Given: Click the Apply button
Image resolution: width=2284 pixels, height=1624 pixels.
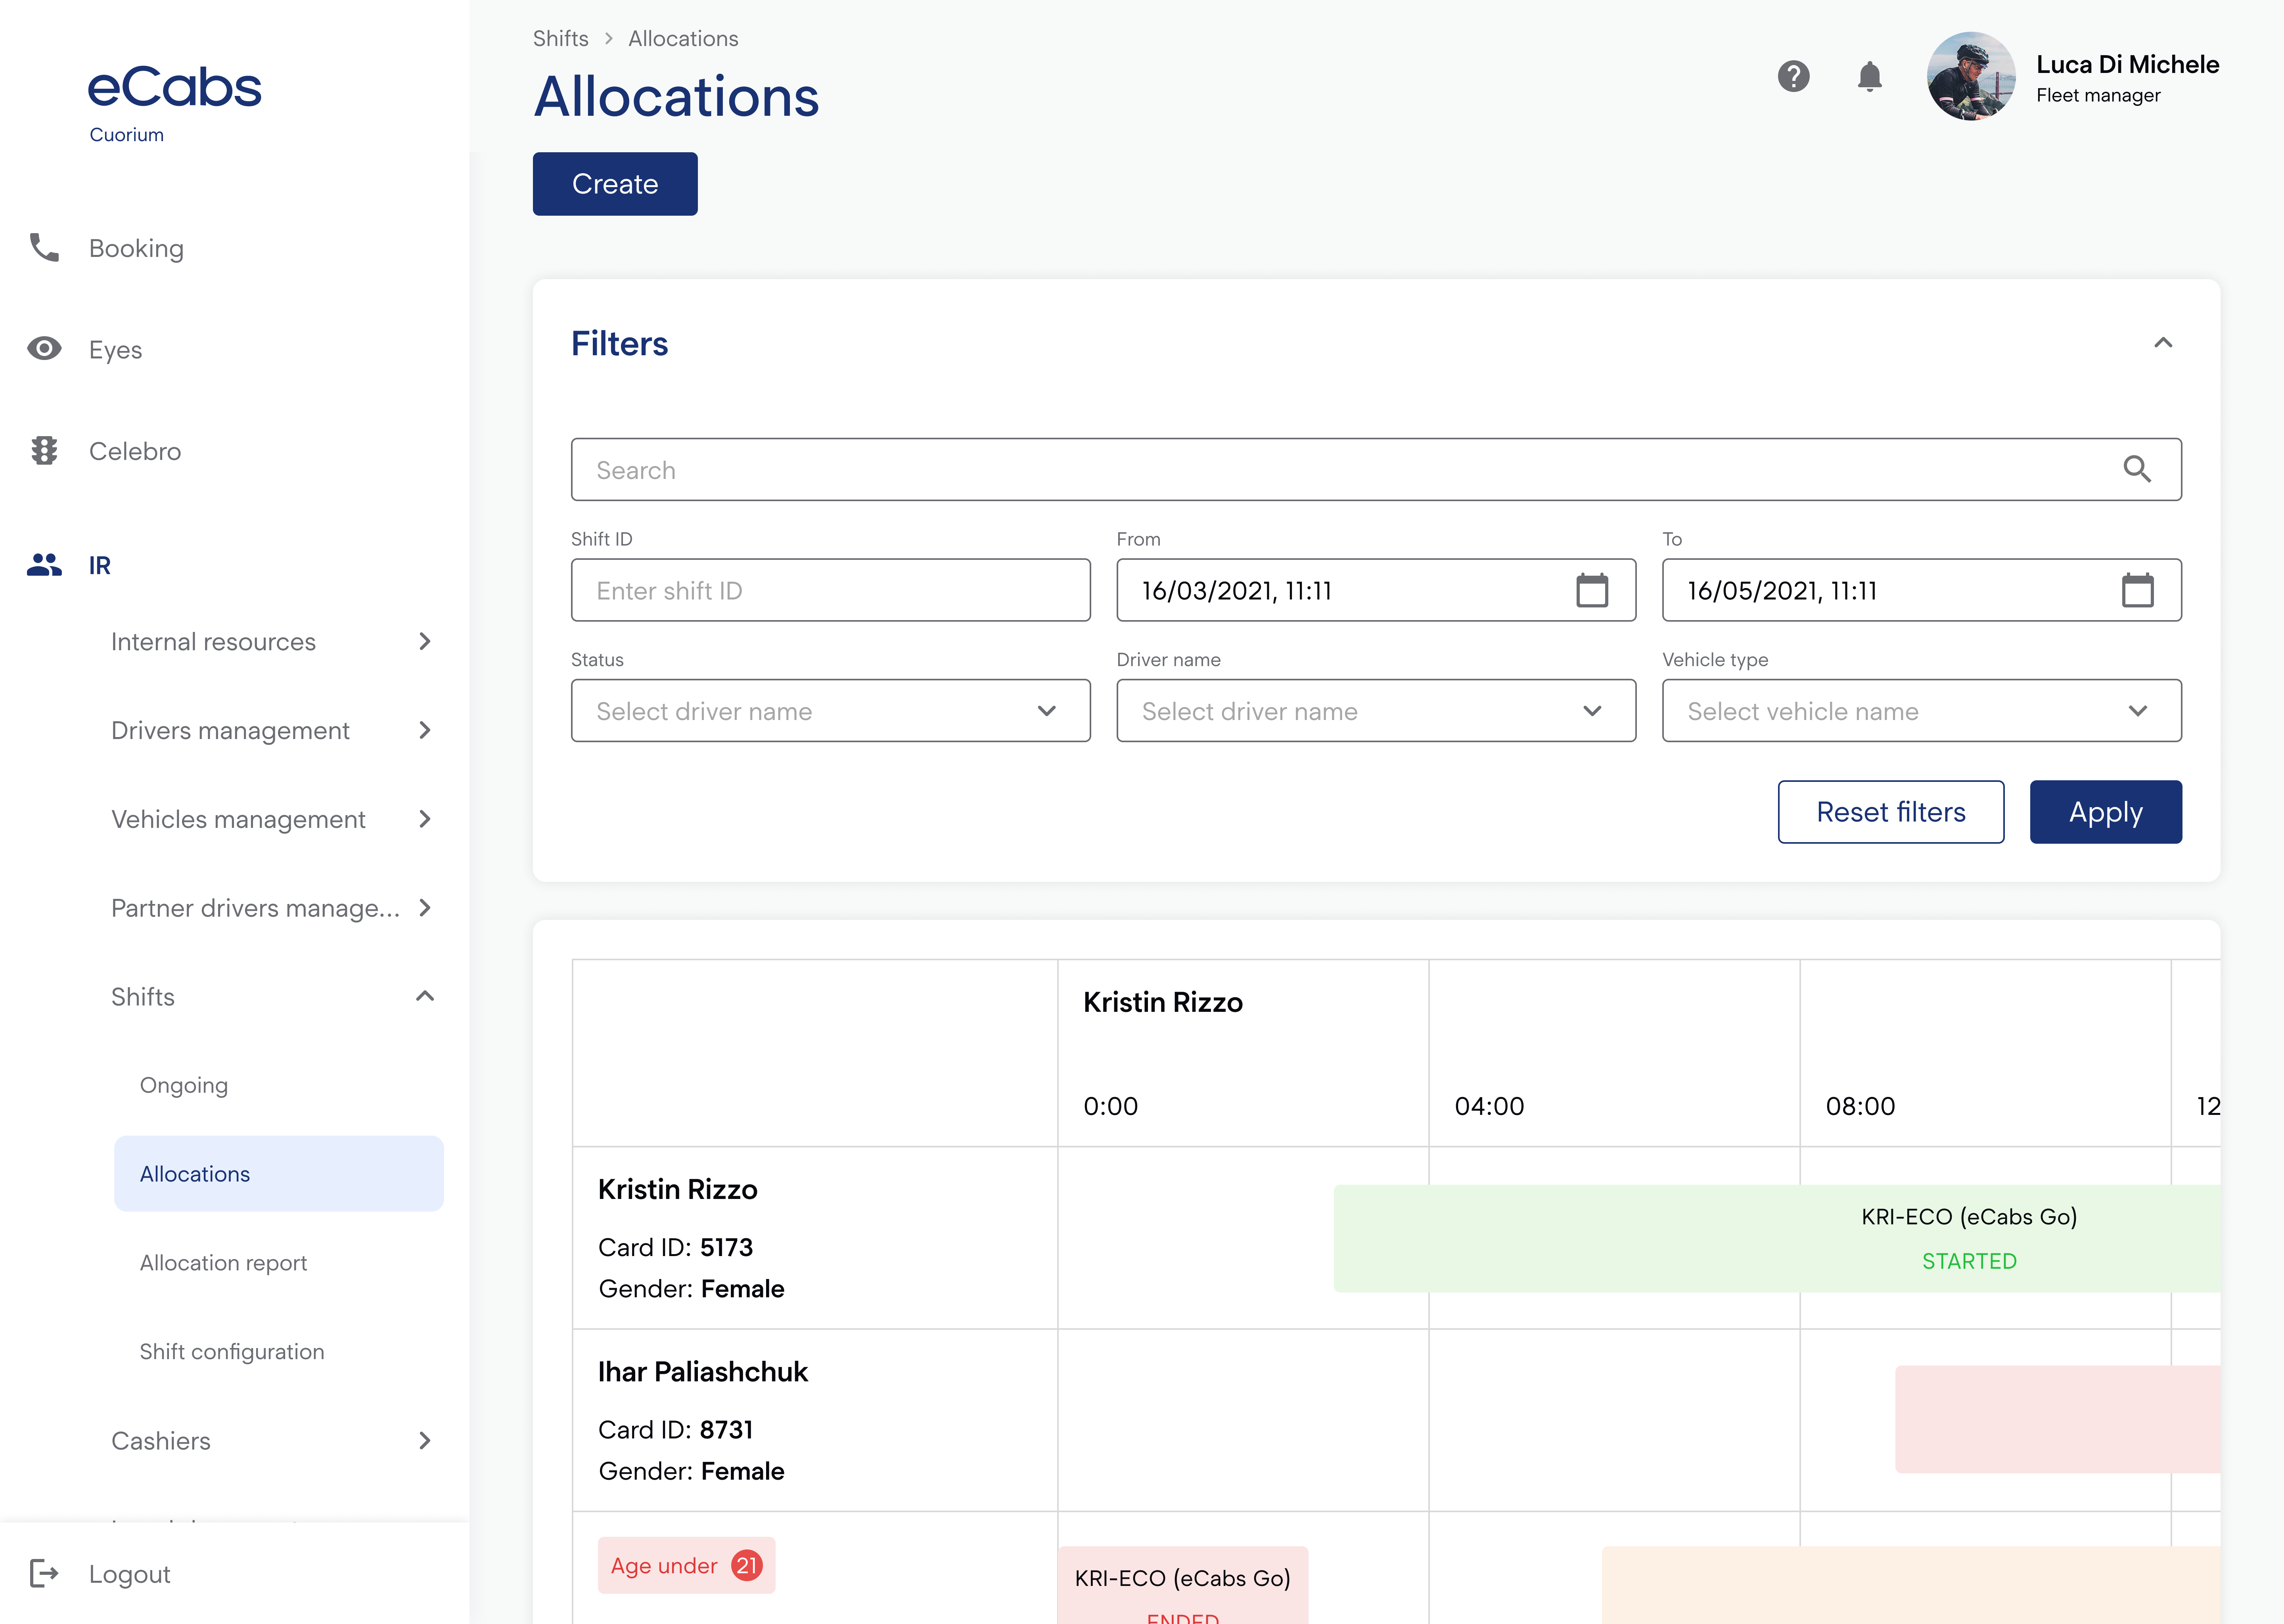Looking at the screenshot, I should [x=2106, y=812].
